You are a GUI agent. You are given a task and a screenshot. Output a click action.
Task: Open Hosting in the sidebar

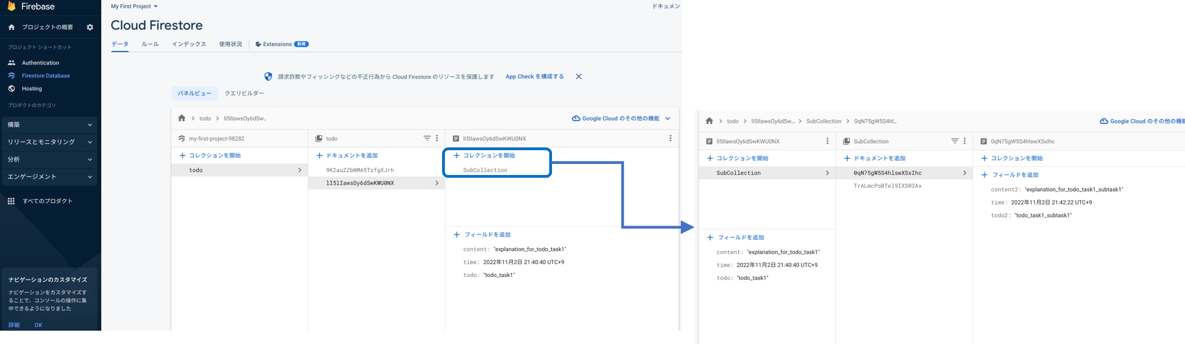click(x=32, y=89)
